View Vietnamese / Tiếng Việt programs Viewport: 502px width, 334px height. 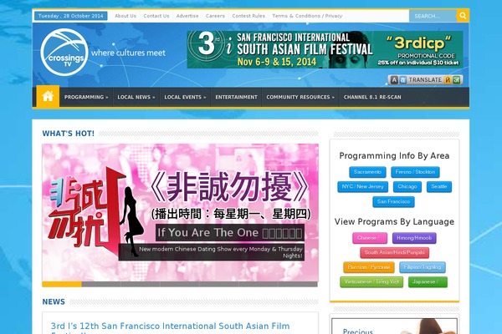371,282
